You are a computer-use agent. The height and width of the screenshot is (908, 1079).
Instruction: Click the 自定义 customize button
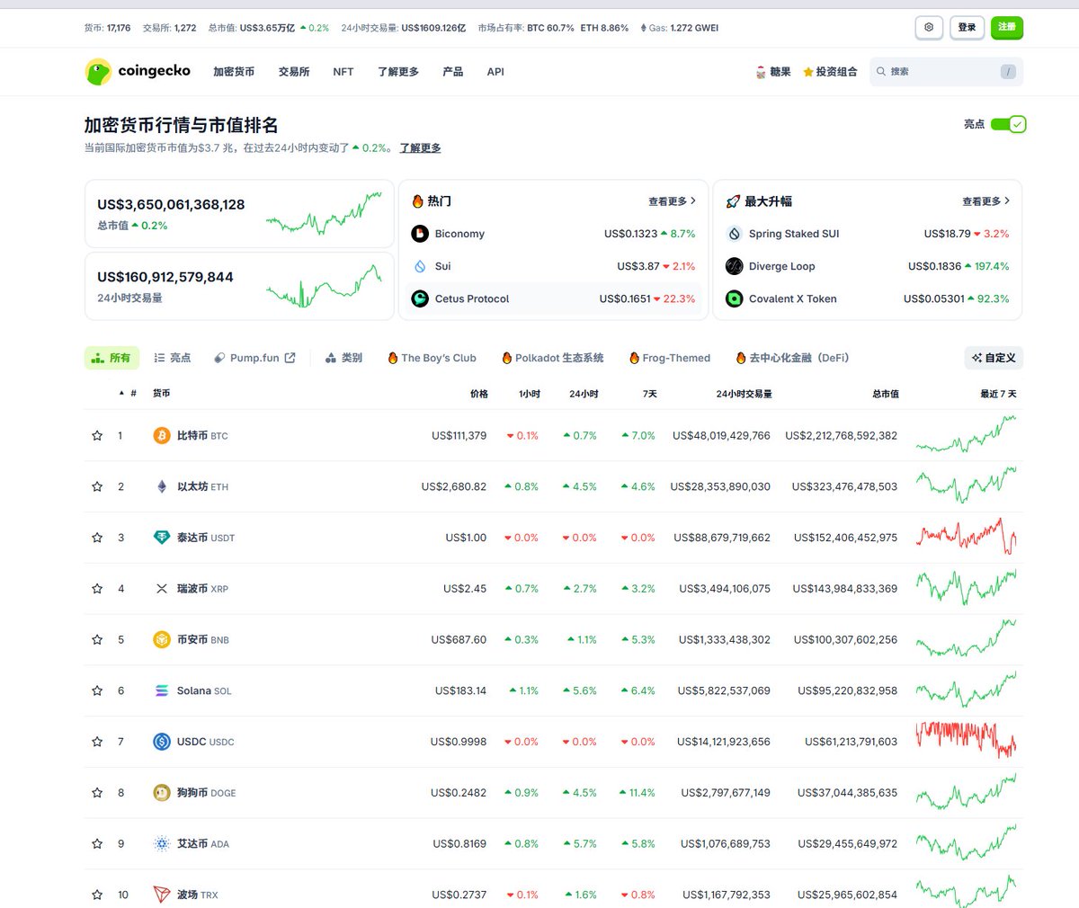pos(994,358)
